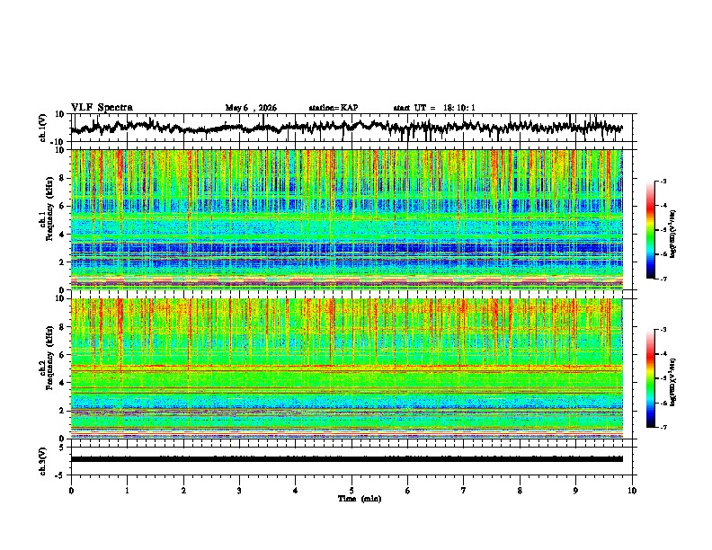
Task: Click the ch.1(V) axis label
Action: click(x=42, y=128)
